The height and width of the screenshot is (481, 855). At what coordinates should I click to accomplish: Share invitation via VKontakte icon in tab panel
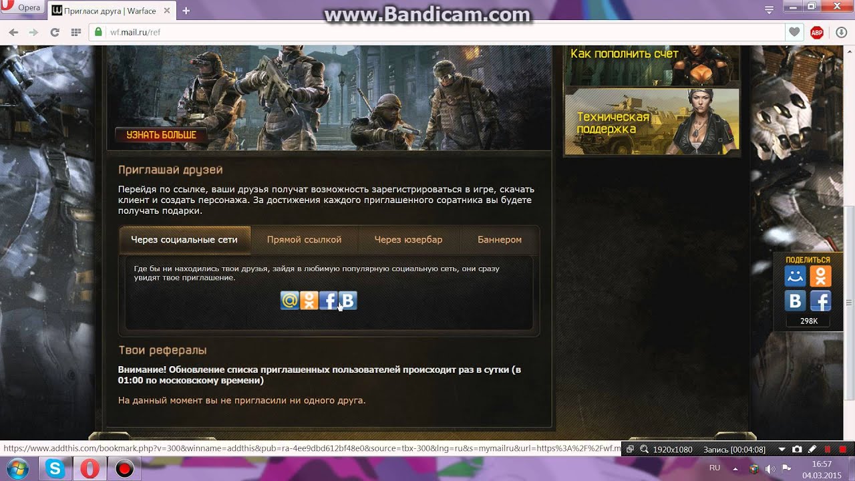[347, 301]
